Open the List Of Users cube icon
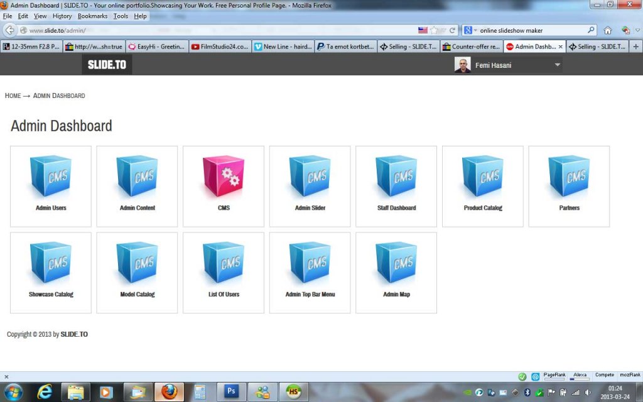 224,262
